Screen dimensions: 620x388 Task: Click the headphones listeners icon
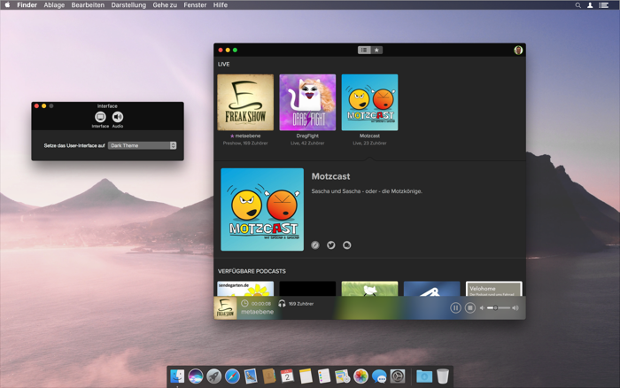click(x=282, y=303)
